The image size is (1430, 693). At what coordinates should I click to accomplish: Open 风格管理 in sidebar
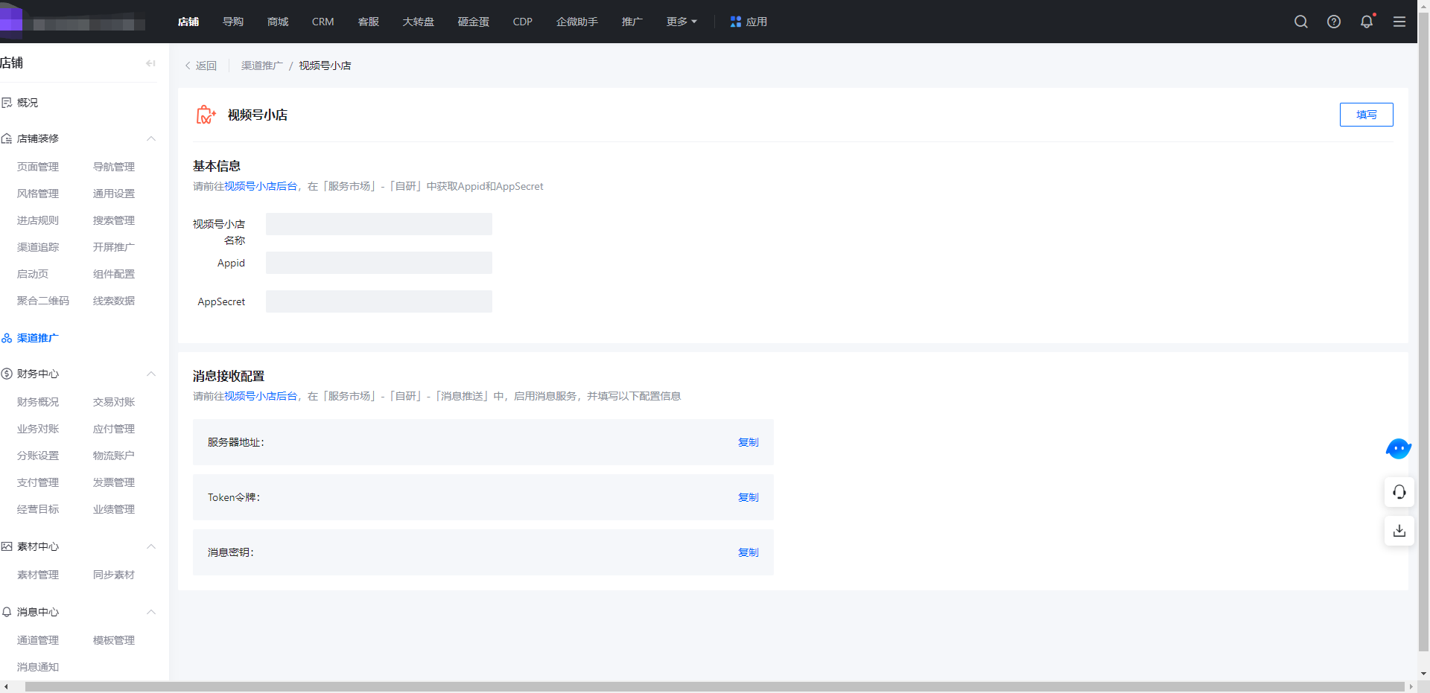[x=38, y=194]
